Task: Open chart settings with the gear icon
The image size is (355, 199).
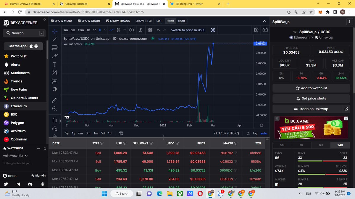Action: click(x=256, y=30)
